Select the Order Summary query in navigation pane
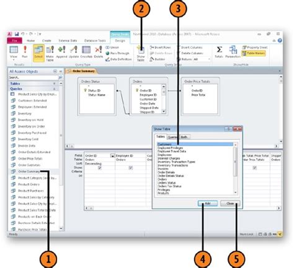Viewport: 294px width, 268px height. 29,171
